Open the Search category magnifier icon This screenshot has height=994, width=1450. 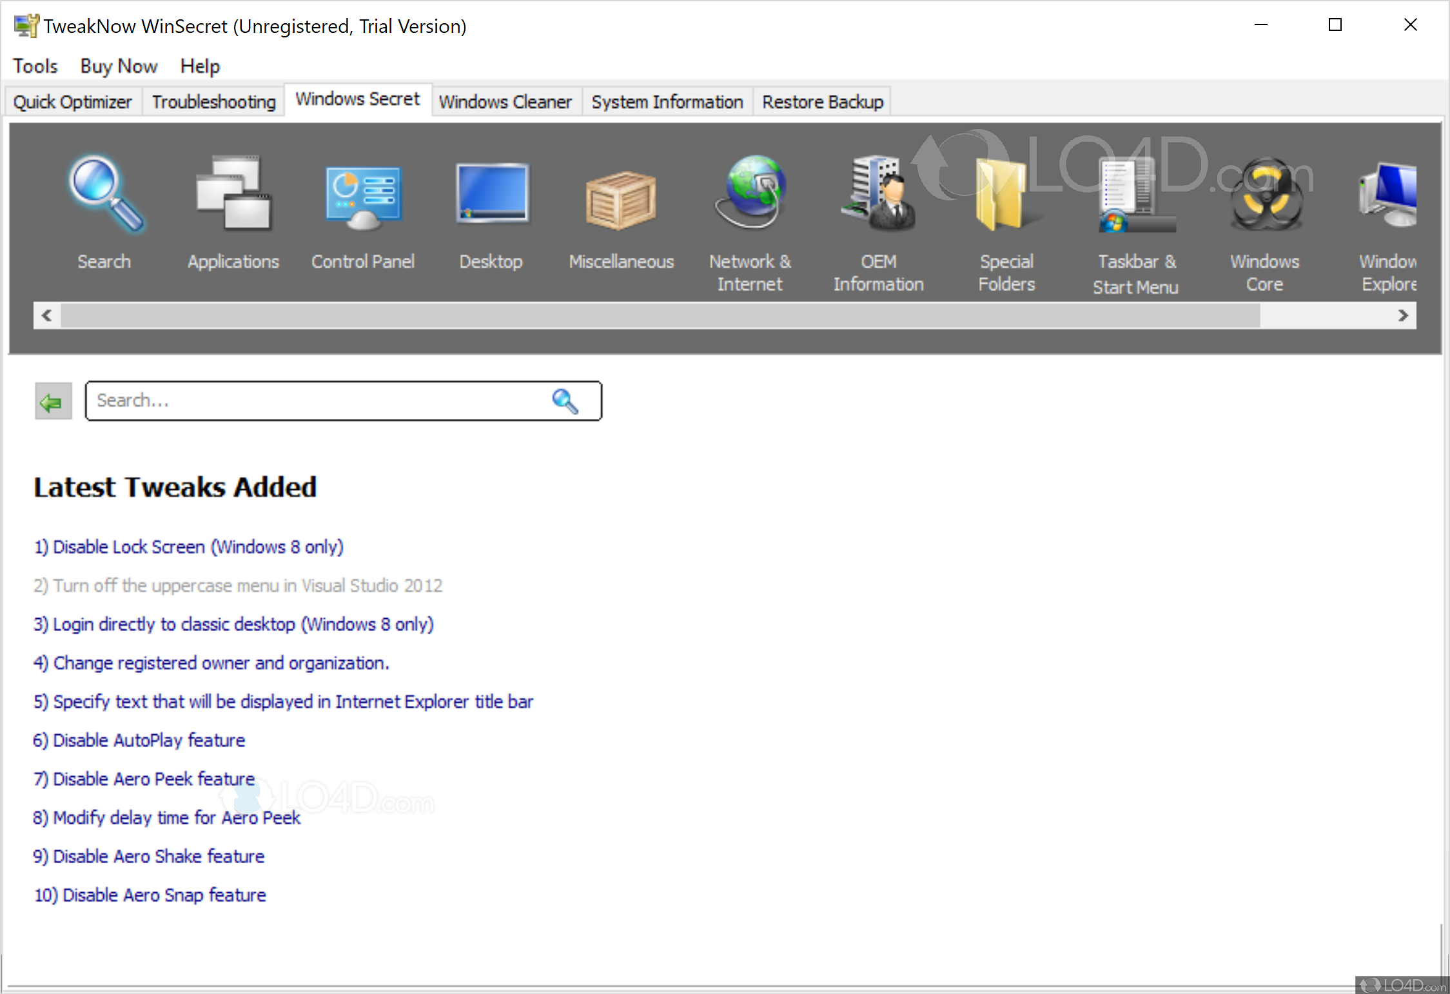(x=105, y=194)
